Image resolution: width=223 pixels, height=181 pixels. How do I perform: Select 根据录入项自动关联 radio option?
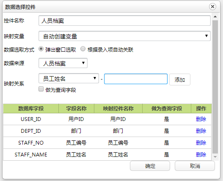83,49
